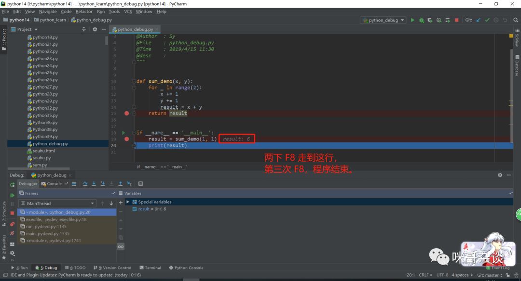Rerun python_debug from the debug panel
Image resolution: width=521 pixels, height=281 pixels.
[x=12, y=185]
